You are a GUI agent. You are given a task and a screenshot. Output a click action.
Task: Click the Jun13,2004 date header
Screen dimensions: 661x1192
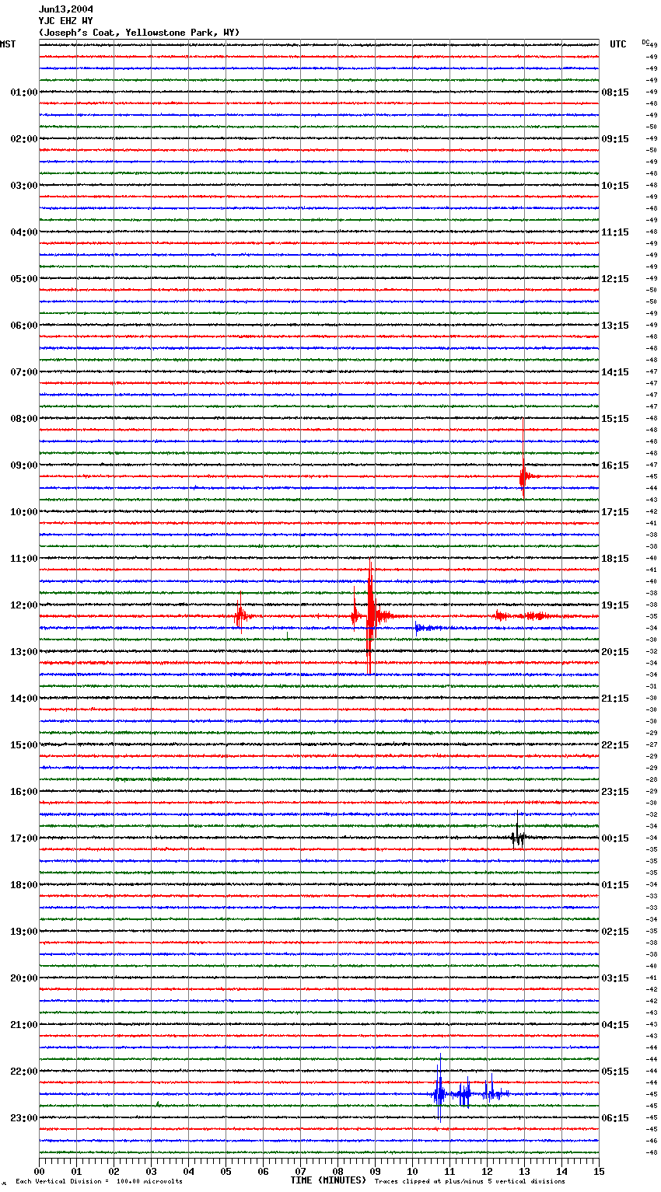tap(66, 9)
